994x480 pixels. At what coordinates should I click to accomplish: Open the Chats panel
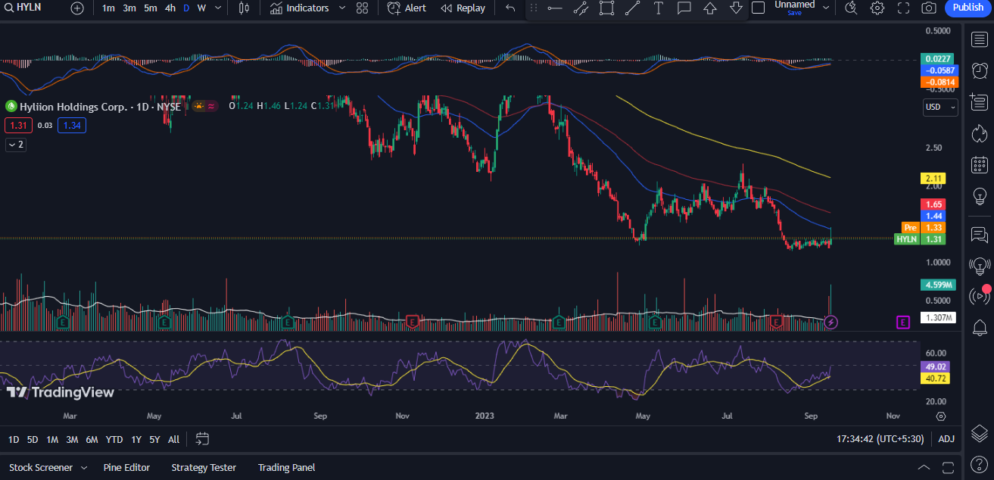(980, 235)
